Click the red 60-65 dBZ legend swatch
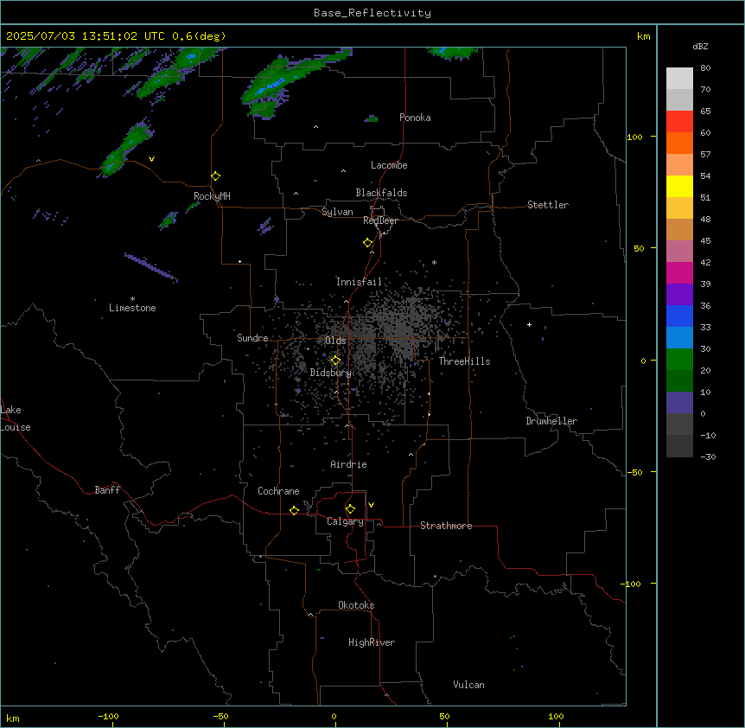The width and height of the screenshot is (745, 728). 679,121
